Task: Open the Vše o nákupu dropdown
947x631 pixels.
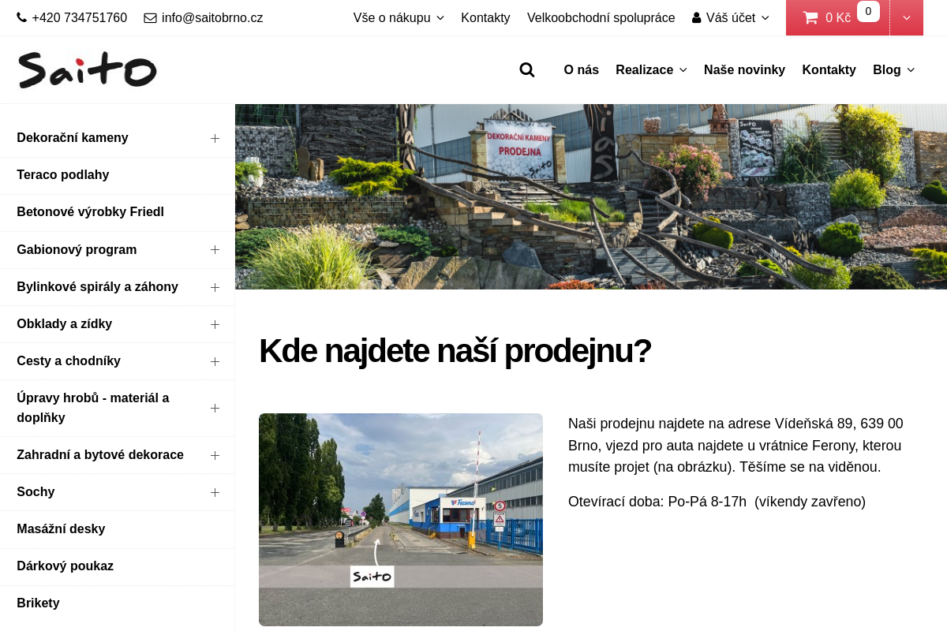Action: (x=399, y=17)
